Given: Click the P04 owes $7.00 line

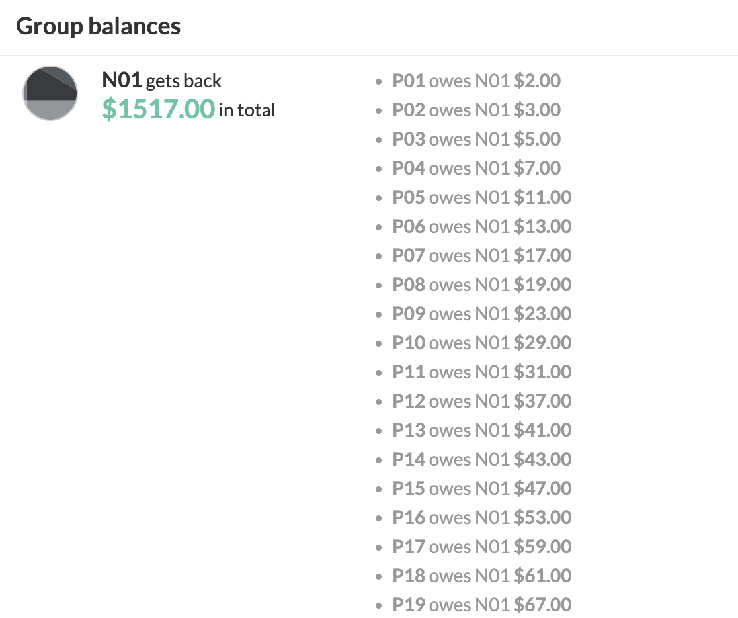Looking at the screenshot, I should (x=476, y=169).
